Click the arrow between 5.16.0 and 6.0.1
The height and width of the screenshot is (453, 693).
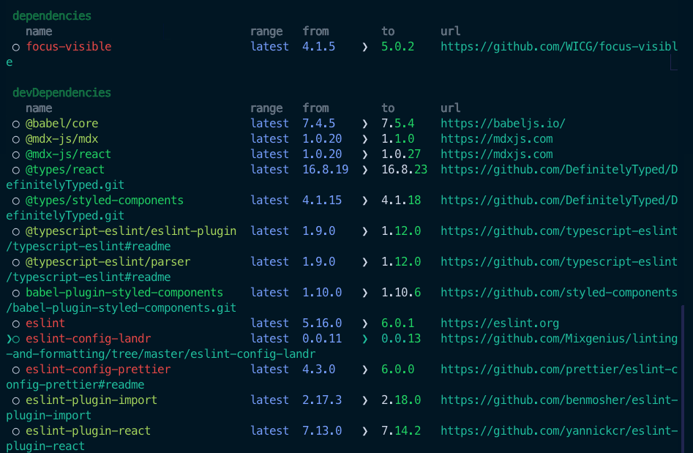tap(364, 323)
